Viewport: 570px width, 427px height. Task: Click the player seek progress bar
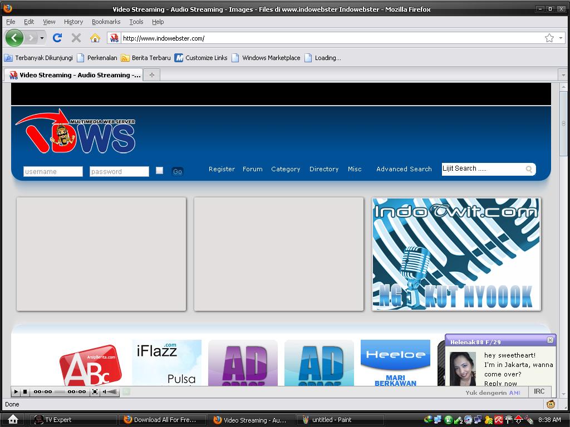(x=60, y=392)
